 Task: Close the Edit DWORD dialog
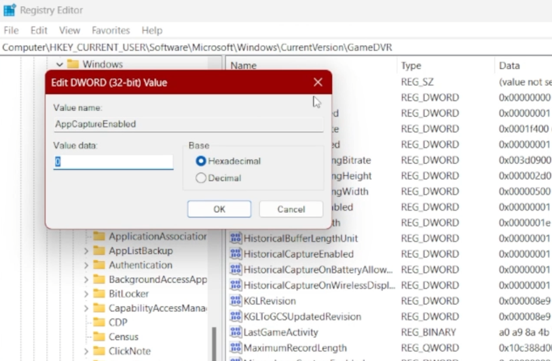318,82
